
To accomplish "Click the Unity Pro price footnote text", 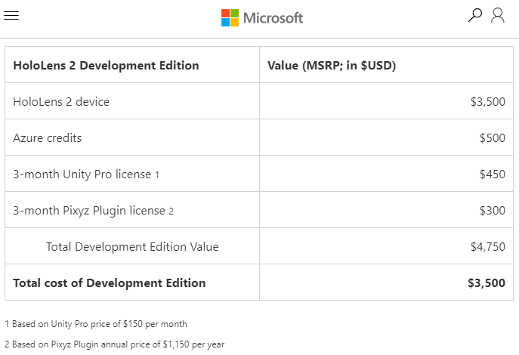I will 96,323.
